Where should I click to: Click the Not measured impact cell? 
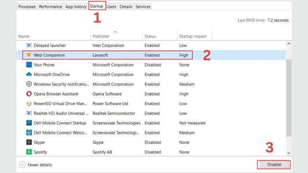pos(192,123)
